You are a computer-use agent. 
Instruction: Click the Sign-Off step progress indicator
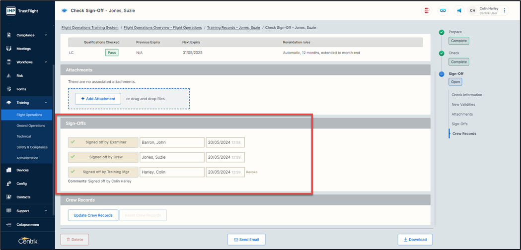click(x=442, y=74)
